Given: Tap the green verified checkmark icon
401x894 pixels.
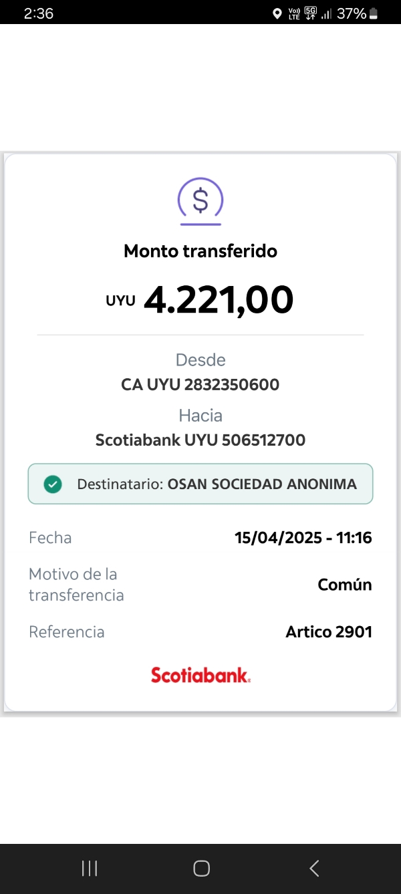Looking at the screenshot, I should (53, 484).
